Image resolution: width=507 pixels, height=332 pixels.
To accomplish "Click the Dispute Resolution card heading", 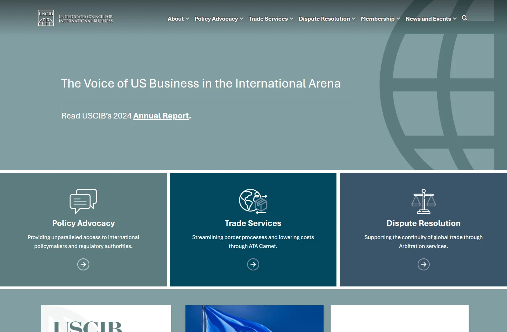I will tap(423, 223).
